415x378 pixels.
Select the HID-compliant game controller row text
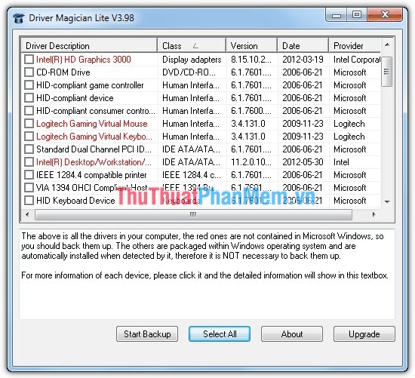click(90, 85)
